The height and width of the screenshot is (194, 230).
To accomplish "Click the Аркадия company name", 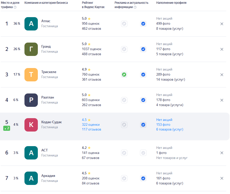I will tap(48, 176).
